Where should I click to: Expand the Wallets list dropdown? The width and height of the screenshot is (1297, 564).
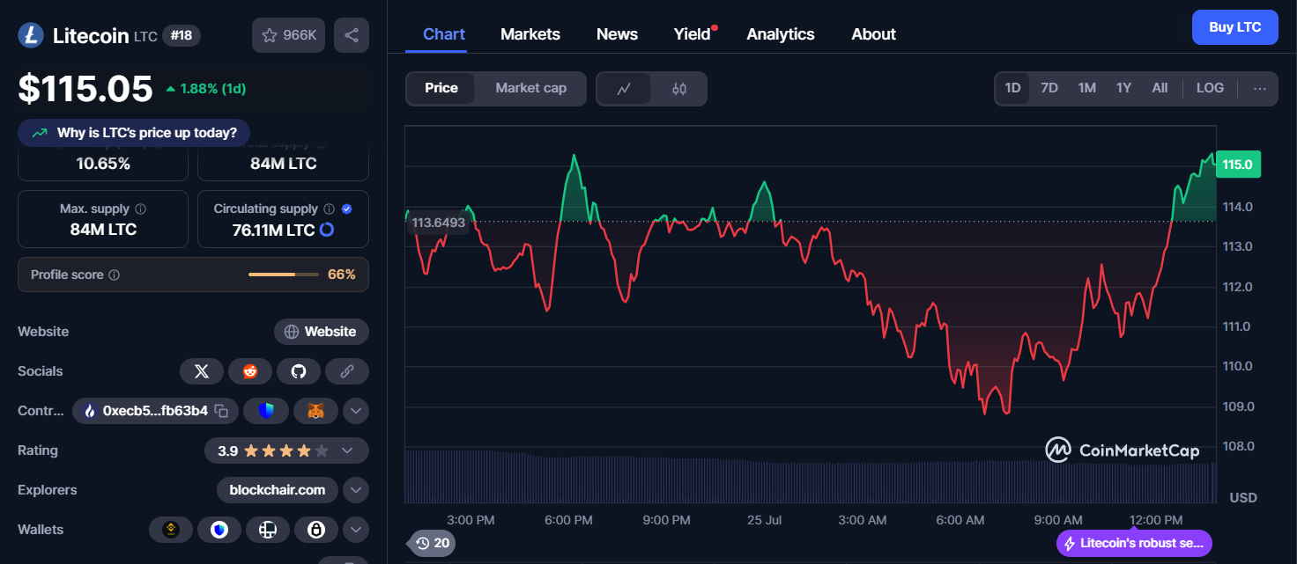356,530
